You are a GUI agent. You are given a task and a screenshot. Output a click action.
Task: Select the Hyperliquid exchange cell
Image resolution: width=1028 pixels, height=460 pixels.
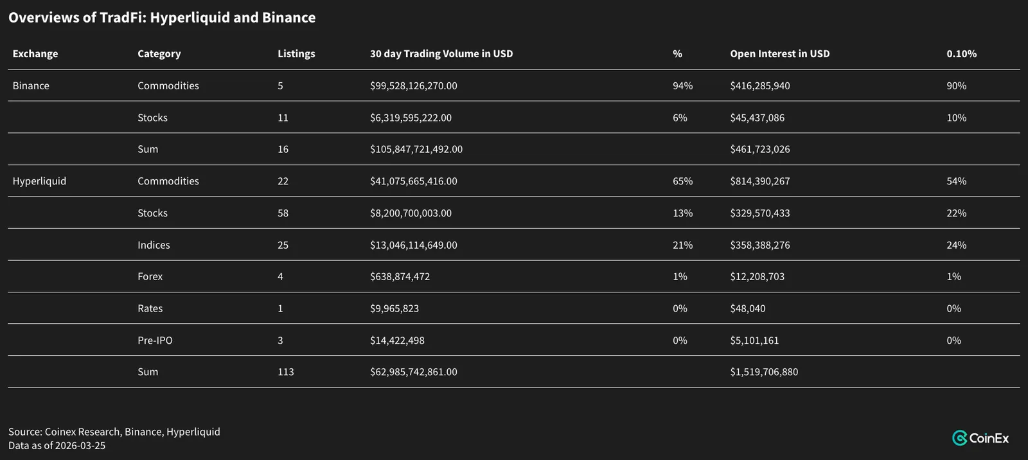39,181
